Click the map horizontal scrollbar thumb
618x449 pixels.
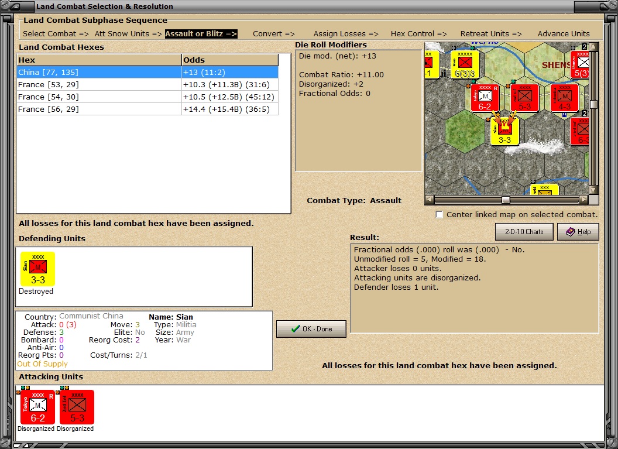tap(506, 200)
